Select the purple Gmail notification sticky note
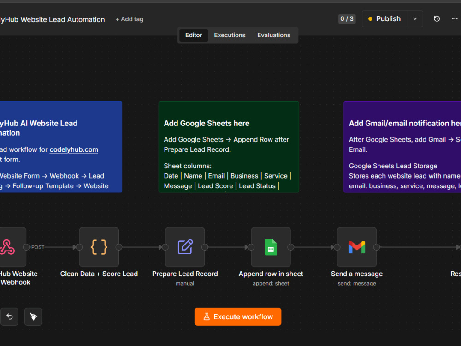Viewport: 461px width, 346px height. [x=402, y=147]
